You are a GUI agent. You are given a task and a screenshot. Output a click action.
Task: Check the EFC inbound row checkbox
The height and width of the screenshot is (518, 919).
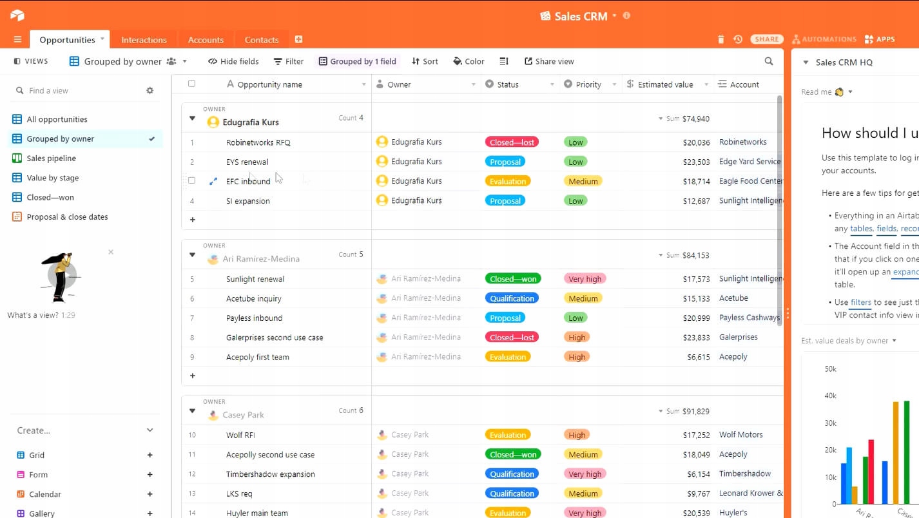(191, 181)
